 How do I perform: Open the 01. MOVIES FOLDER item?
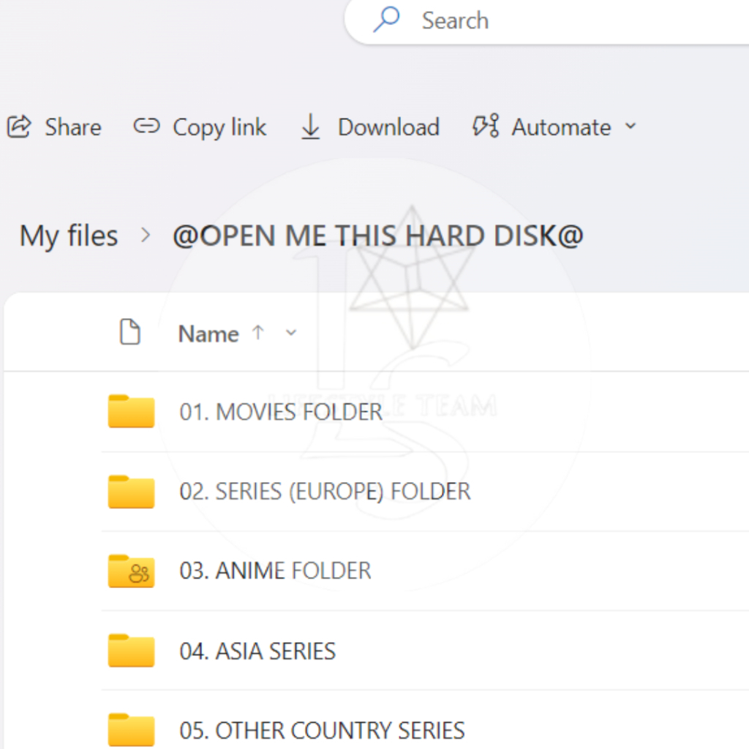(x=281, y=412)
